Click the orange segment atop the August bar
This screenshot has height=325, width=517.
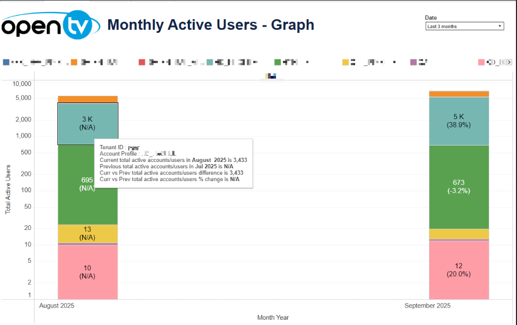(88, 99)
